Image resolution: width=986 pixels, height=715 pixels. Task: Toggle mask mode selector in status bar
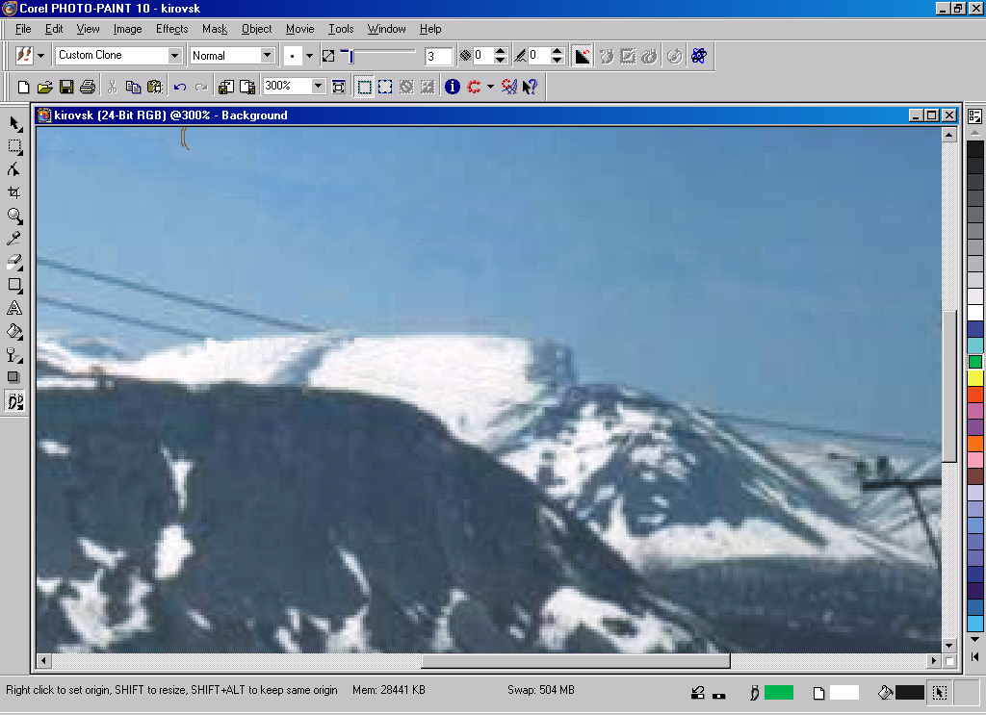(940, 692)
